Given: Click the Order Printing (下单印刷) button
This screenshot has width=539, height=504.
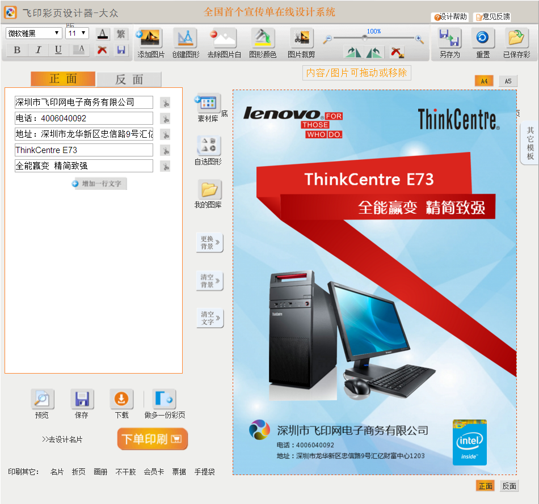Looking at the screenshot, I should point(152,439).
